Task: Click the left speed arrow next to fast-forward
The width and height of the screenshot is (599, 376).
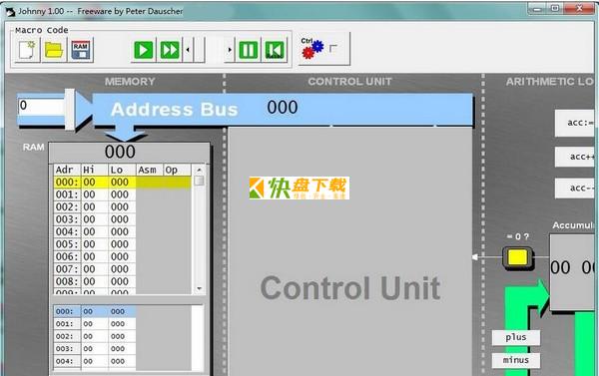Action: [x=188, y=50]
